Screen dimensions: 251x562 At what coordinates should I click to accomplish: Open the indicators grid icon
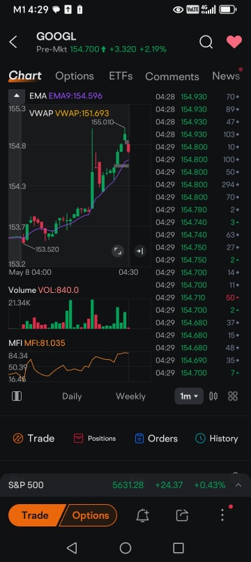click(x=233, y=396)
